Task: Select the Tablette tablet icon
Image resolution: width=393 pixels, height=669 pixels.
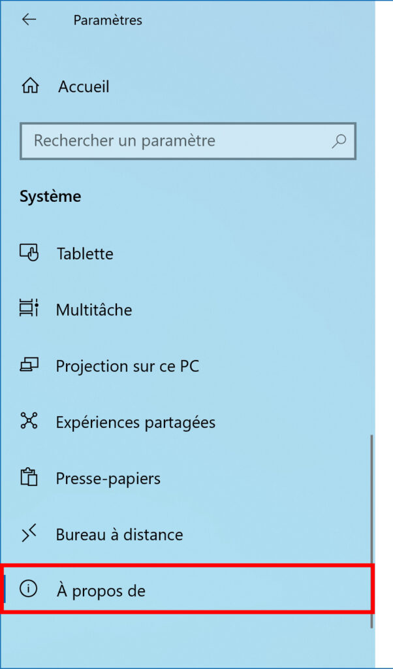Action: 29,253
